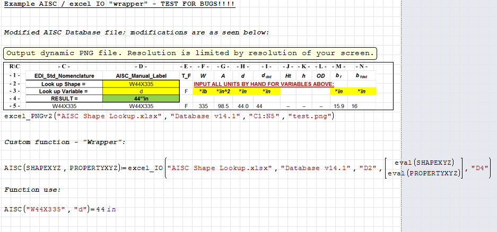The height and width of the screenshot is (232, 497).
Task: Select the "D2" argument in excel_IO
Action: tap(368, 168)
